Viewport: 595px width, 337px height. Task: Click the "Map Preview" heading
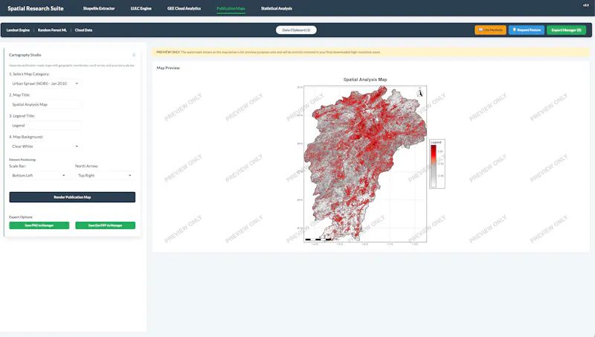point(168,68)
